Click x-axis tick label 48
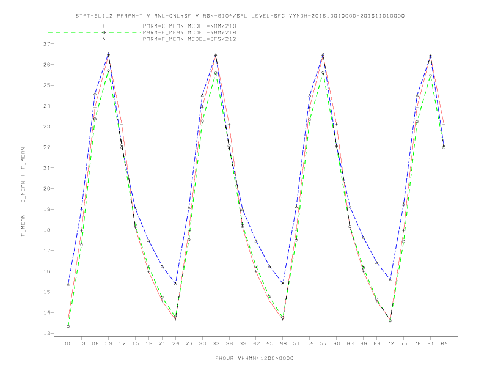The image size is (484, 374). point(283,343)
